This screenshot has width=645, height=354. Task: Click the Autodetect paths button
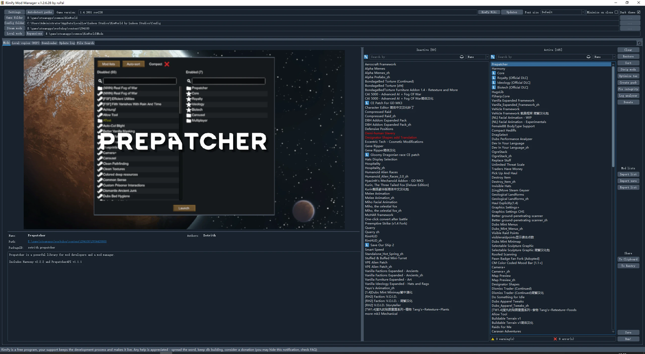click(40, 12)
